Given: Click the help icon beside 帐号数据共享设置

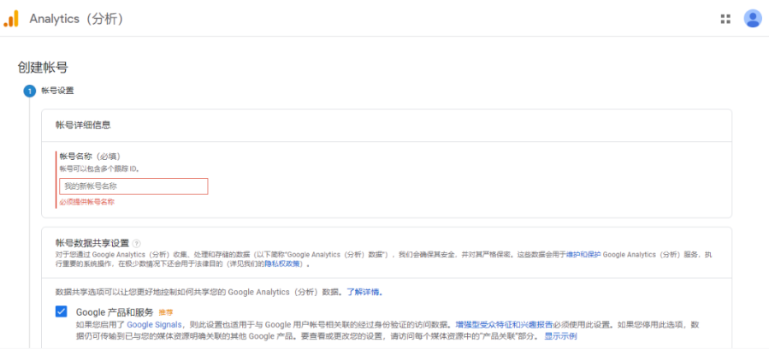Looking at the screenshot, I should [x=136, y=244].
